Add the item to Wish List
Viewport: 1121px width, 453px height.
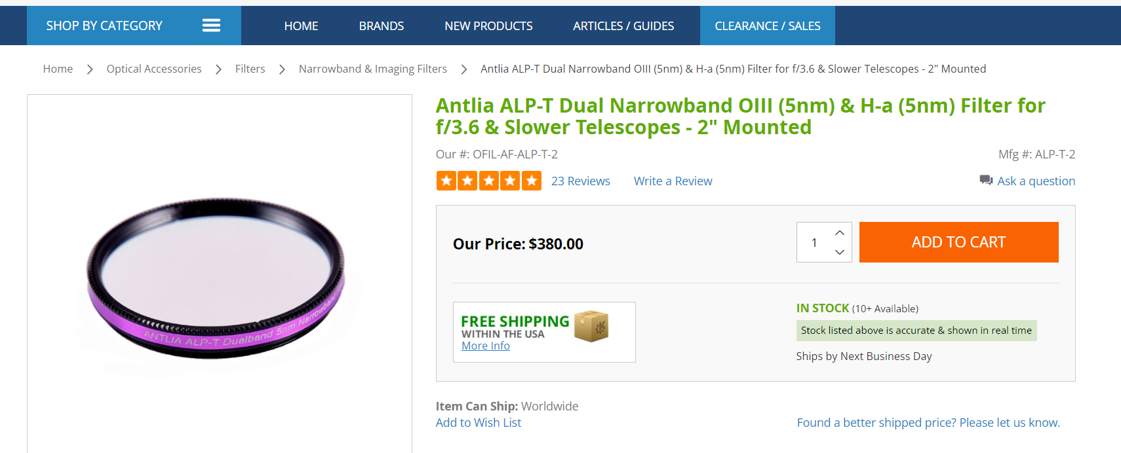(478, 423)
